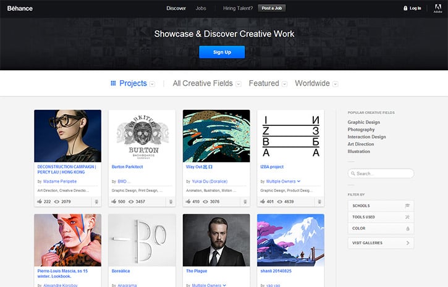
Task: Click the Post a Job button
Action: [272, 8]
